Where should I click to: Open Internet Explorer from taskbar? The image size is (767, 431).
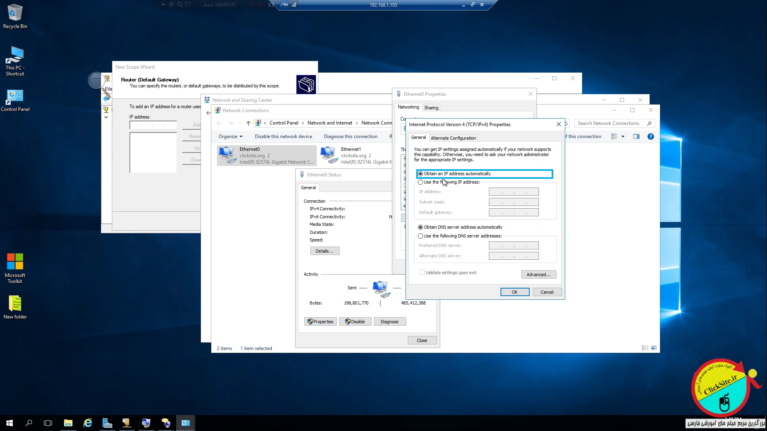[87, 423]
